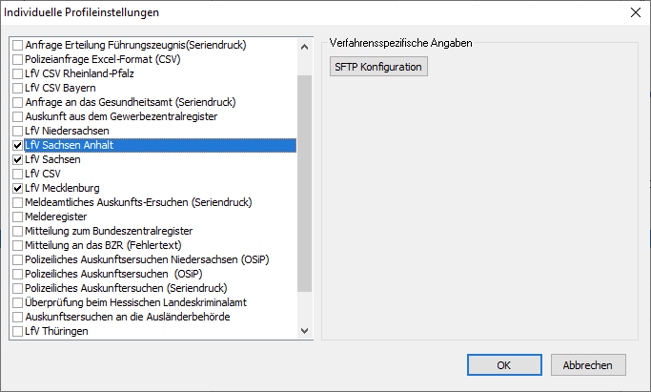The height and width of the screenshot is (392, 651).
Task: Check the LfV CSV Bayern box
Action: 18,88
